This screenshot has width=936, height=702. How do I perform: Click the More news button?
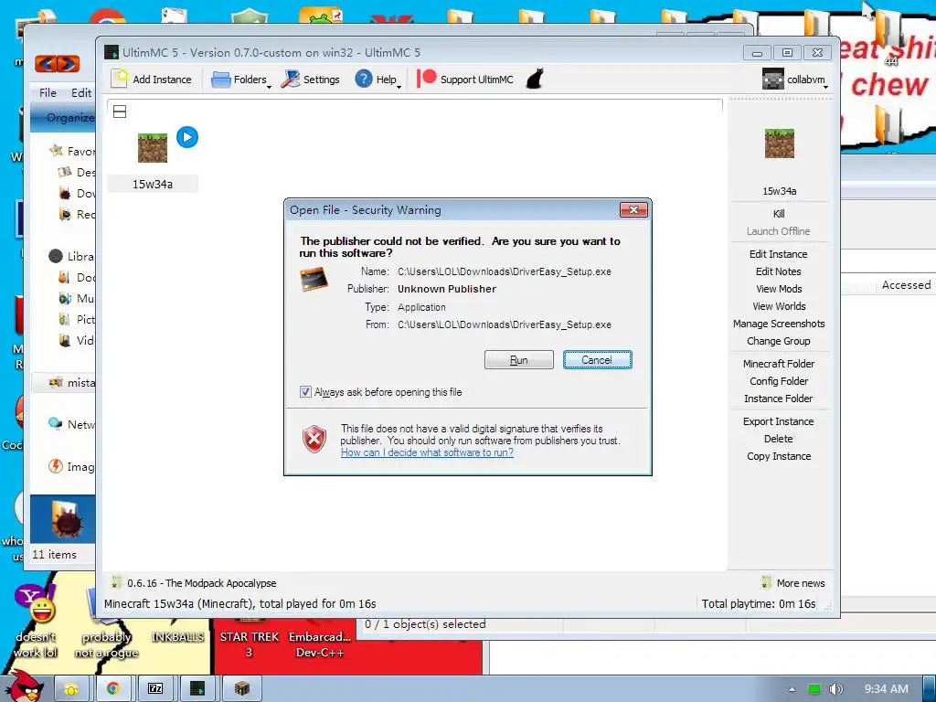point(793,582)
